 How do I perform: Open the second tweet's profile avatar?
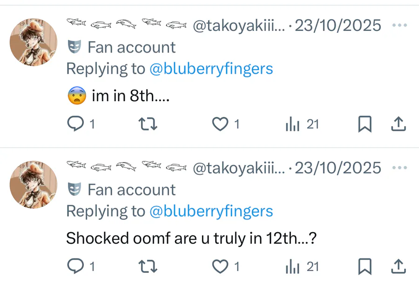point(34,185)
